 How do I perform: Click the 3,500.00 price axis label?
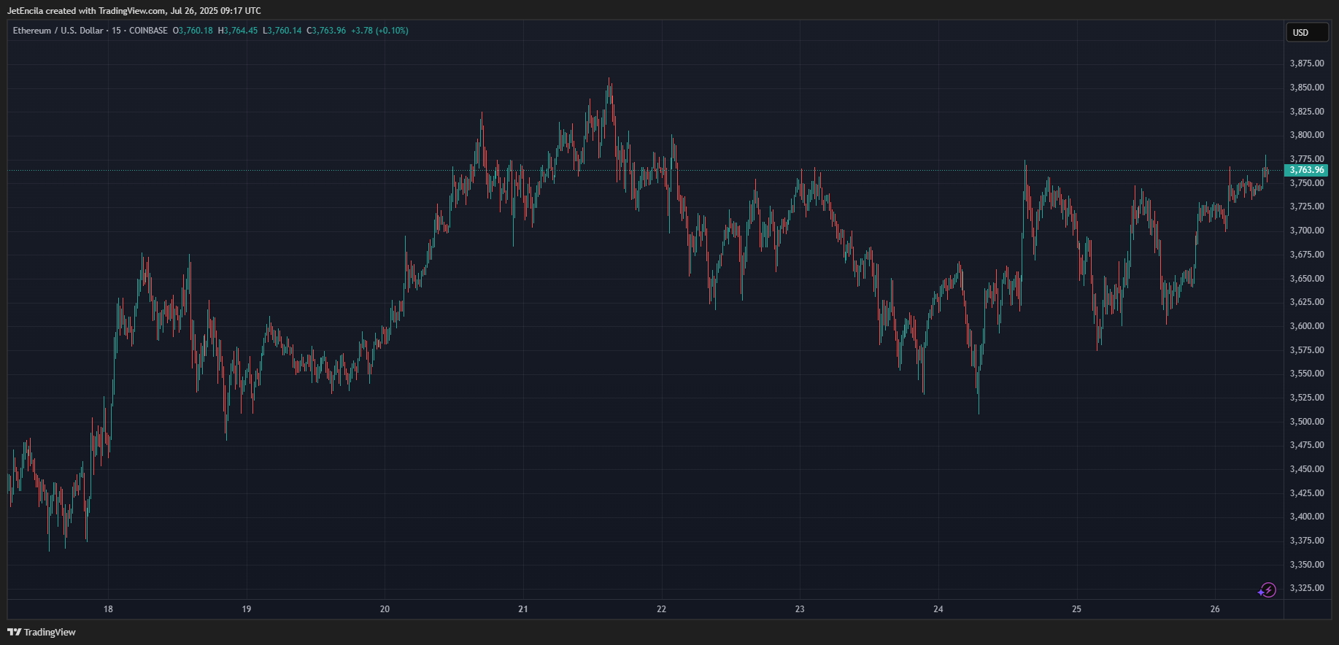click(x=1307, y=422)
